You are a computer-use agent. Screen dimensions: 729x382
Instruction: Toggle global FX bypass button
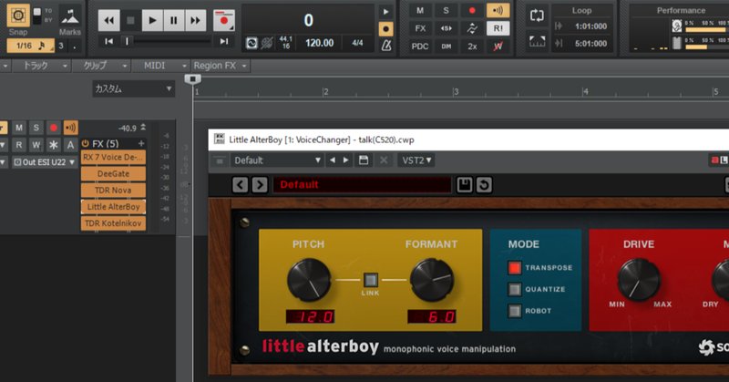coord(420,28)
